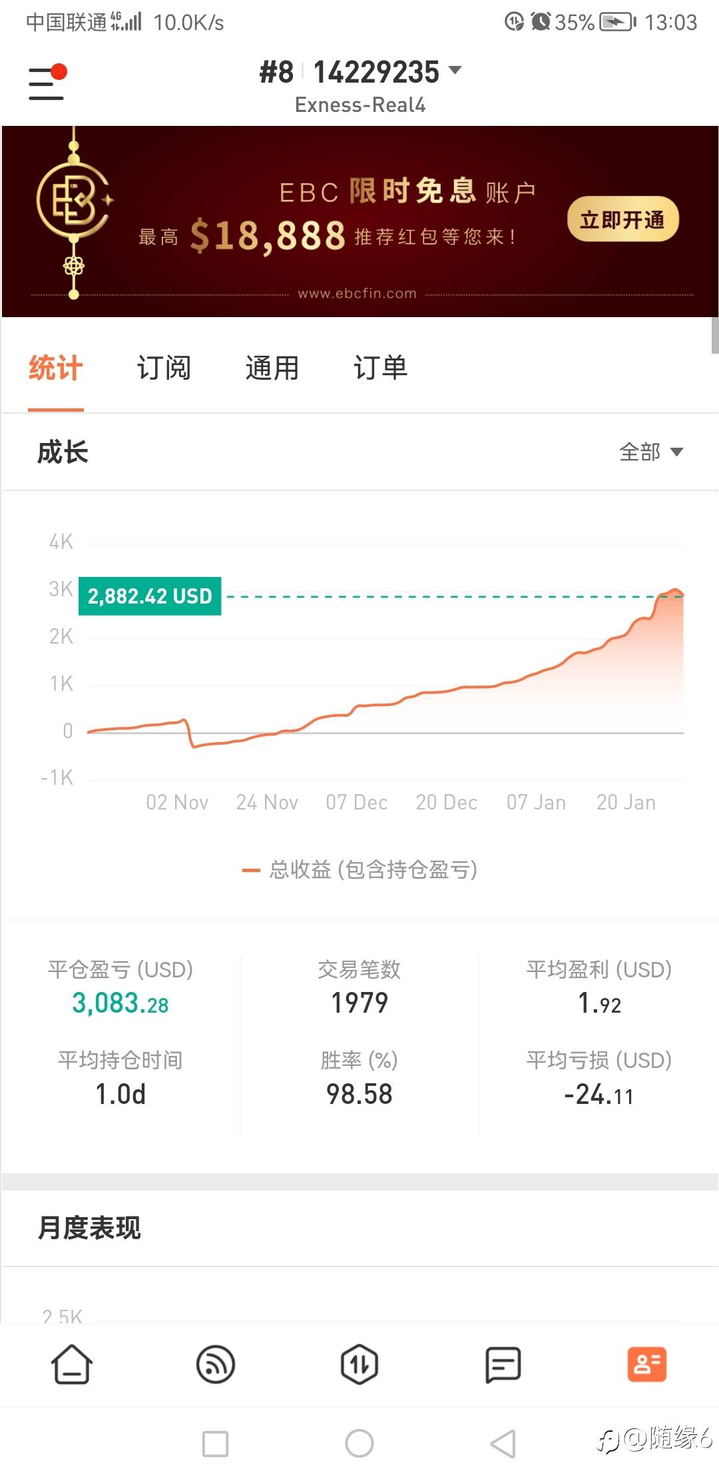Open the 订单 tab
The image size is (719, 1479).
380,368
